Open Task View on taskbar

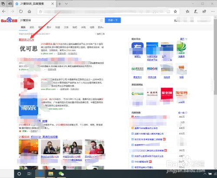tap(30, 174)
